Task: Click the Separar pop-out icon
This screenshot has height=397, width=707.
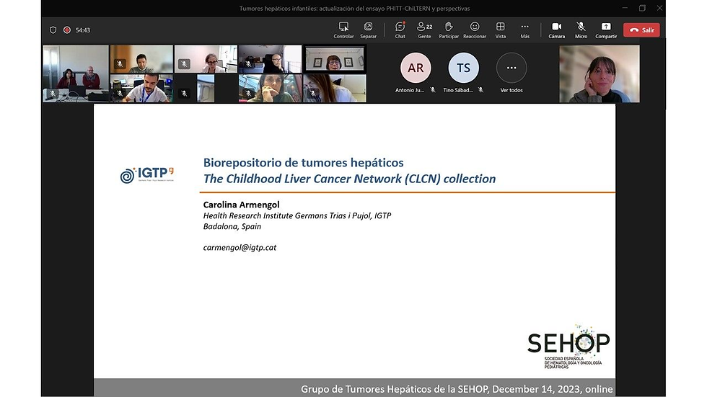Action: (x=368, y=27)
